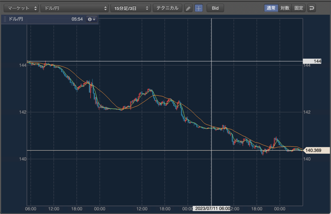The width and height of the screenshot is (331, 214).
Task: Open the 15分足/3日 timeframe dropdown
Action: point(131,8)
